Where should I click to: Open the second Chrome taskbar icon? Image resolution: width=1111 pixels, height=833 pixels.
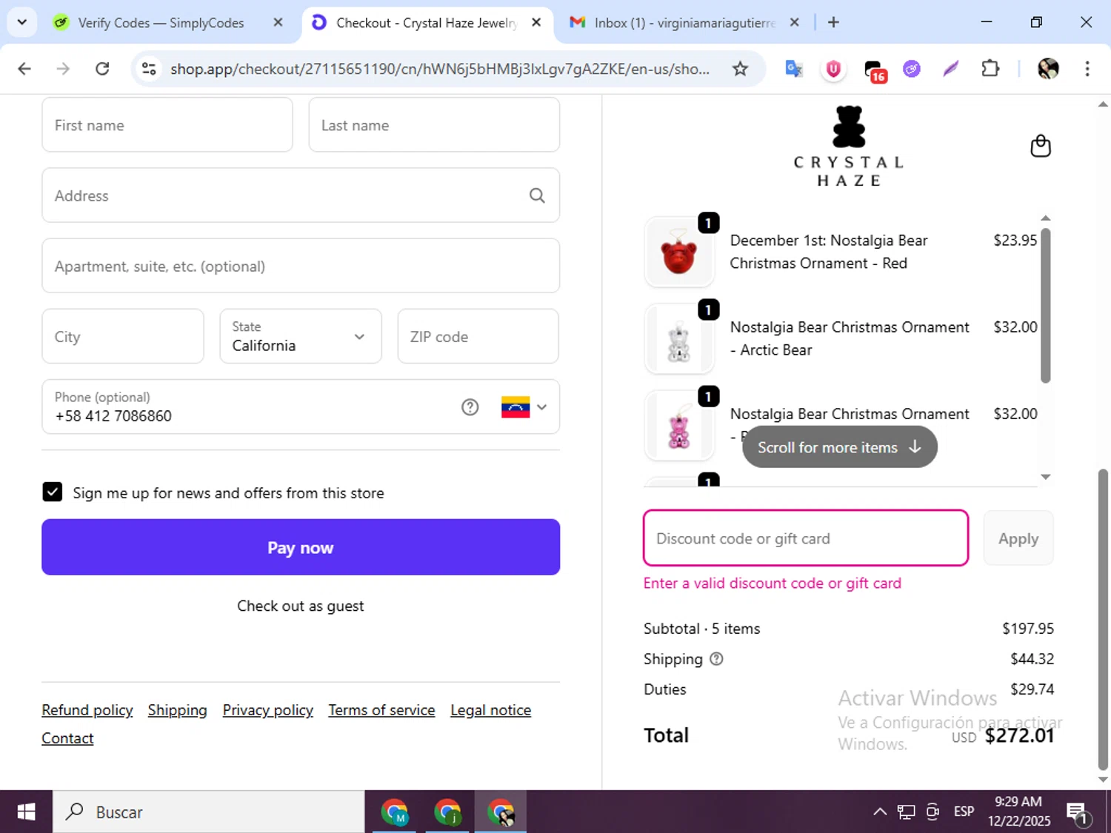click(x=447, y=812)
